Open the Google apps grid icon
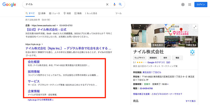This screenshot has height=105, width=210. coord(190,4)
